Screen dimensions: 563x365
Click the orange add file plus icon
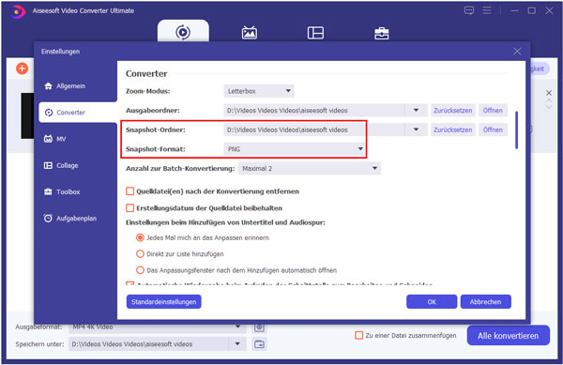click(22, 68)
